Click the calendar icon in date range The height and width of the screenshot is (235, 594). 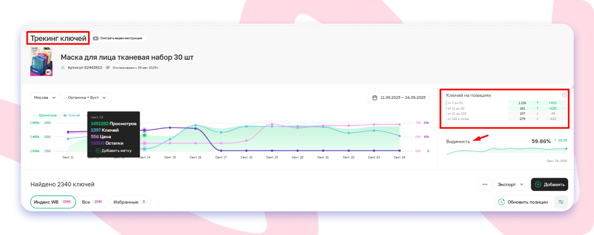pyautogui.click(x=375, y=98)
